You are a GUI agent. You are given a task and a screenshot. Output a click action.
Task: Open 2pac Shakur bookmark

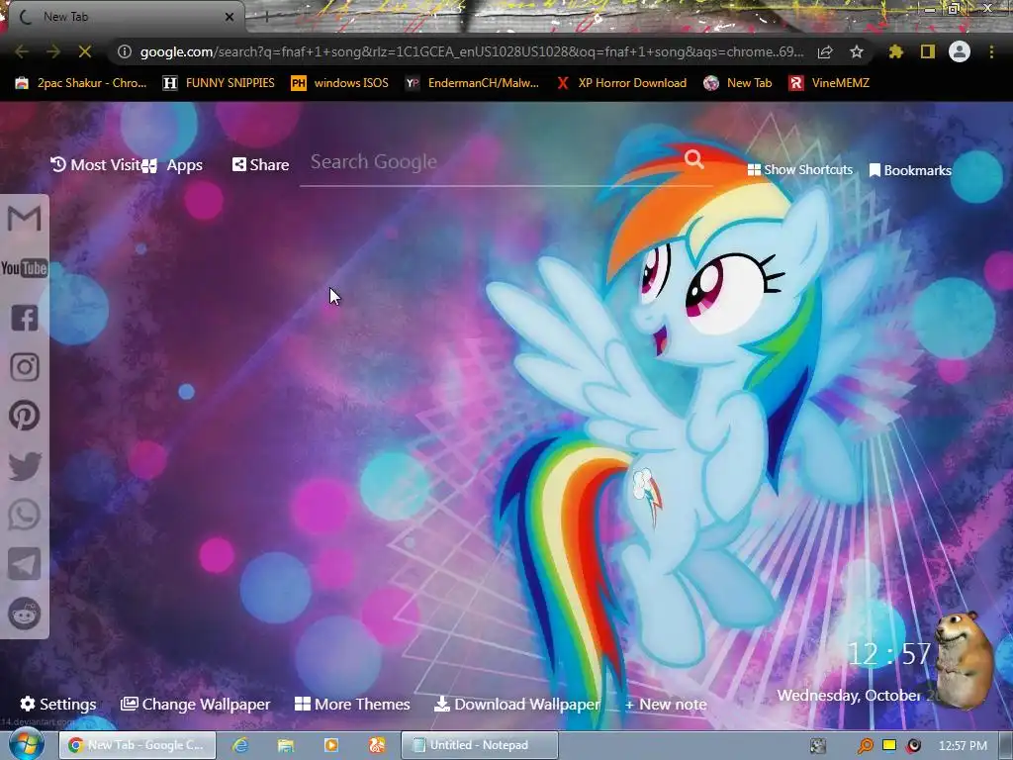(81, 83)
